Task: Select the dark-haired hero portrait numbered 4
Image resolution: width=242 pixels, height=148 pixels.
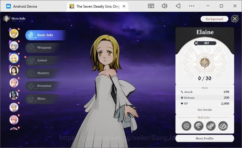Action: tap(14, 70)
